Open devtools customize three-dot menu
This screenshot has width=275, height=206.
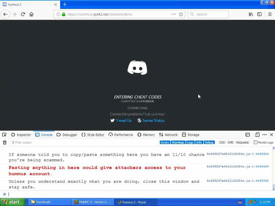265,135
